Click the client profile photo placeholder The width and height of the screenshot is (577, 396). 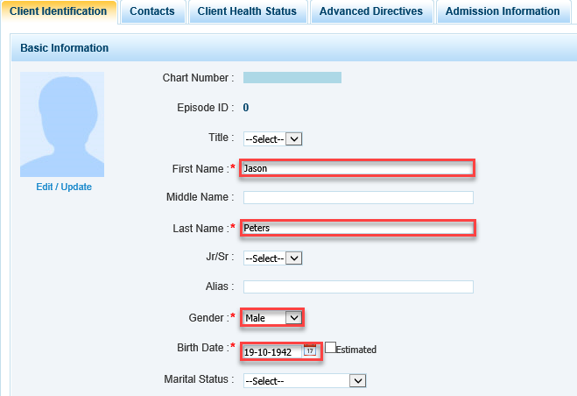pyautogui.click(x=62, y=124)
